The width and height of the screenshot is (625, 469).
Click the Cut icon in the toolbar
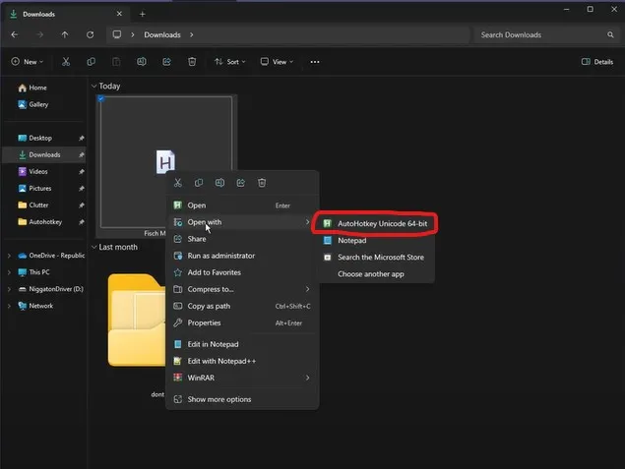[66, 62]
